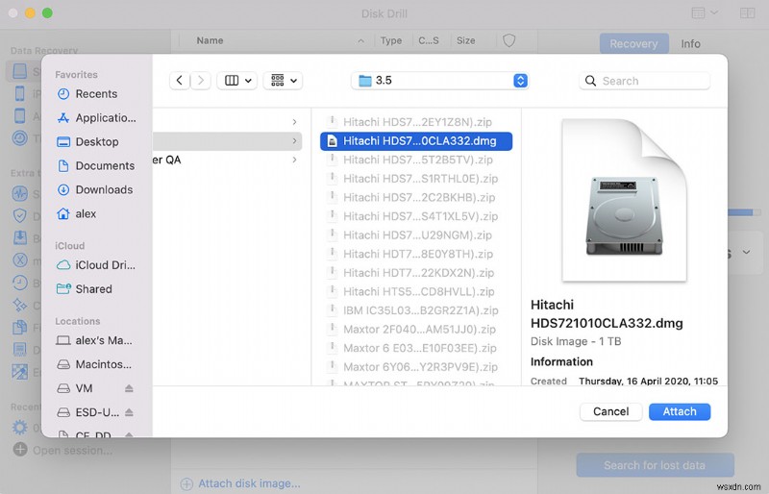Open the 3.5 folder path popup
Image resolution: width=769 pixels, height=494 pixels.
(x=440, y=81)
